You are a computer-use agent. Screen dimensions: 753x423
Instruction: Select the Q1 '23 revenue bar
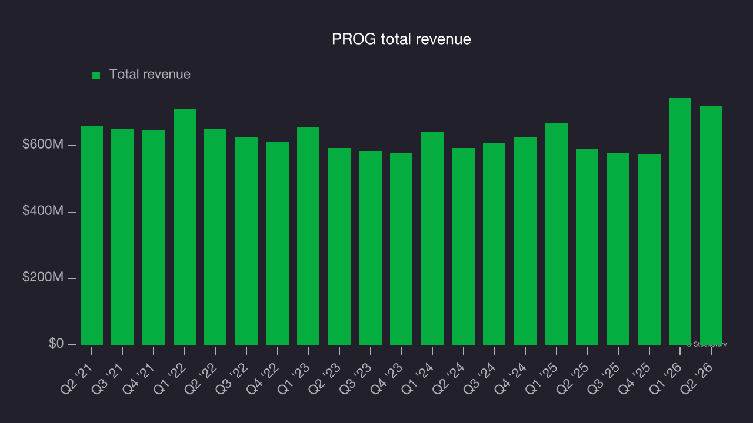pos(308,236)
